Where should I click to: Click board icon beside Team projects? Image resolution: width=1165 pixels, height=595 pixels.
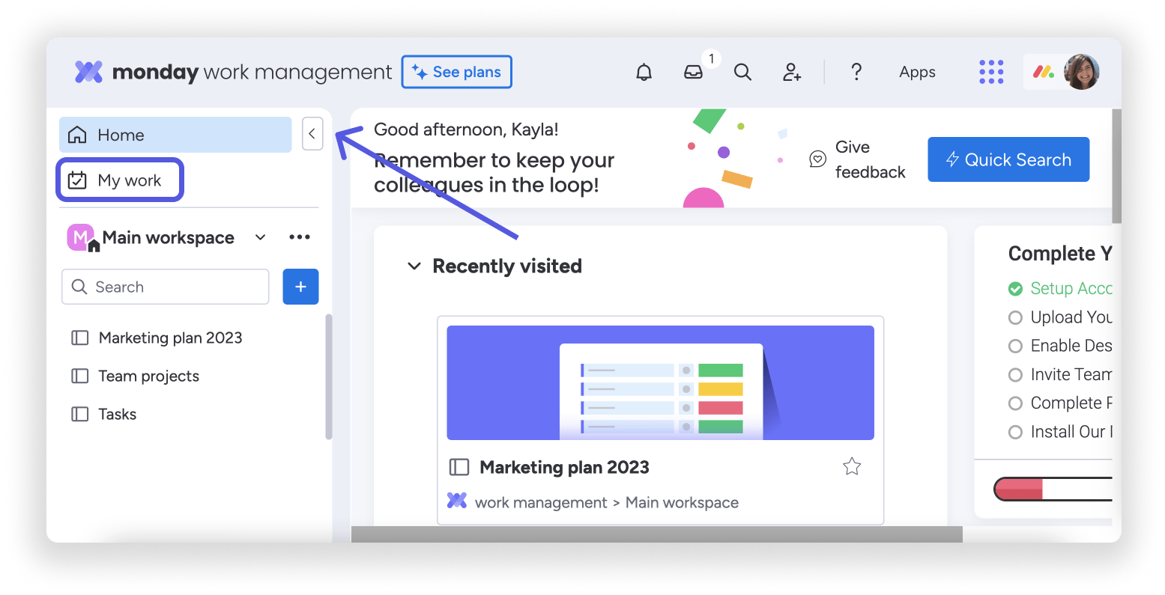79,376
